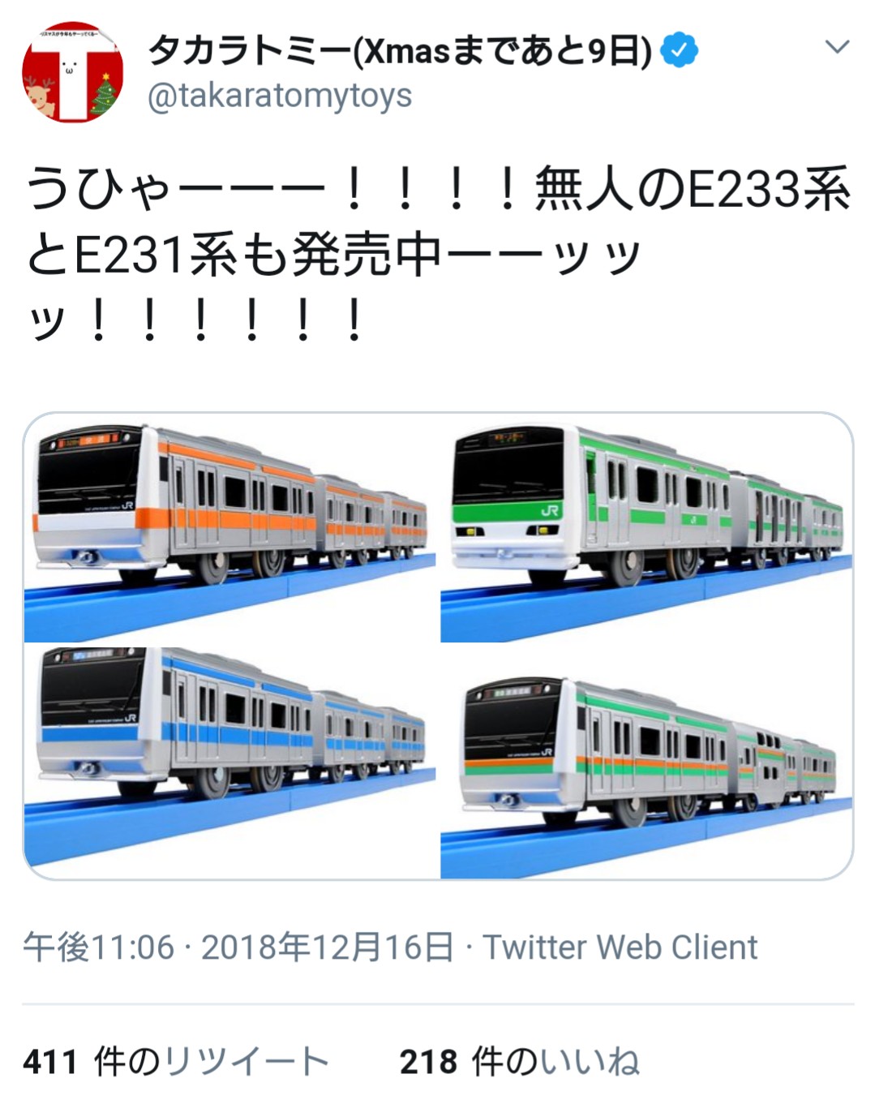Viewport: 875px width, 1104px height.
Task: Click the 218 likes count number
Action: pos(428,1062)
